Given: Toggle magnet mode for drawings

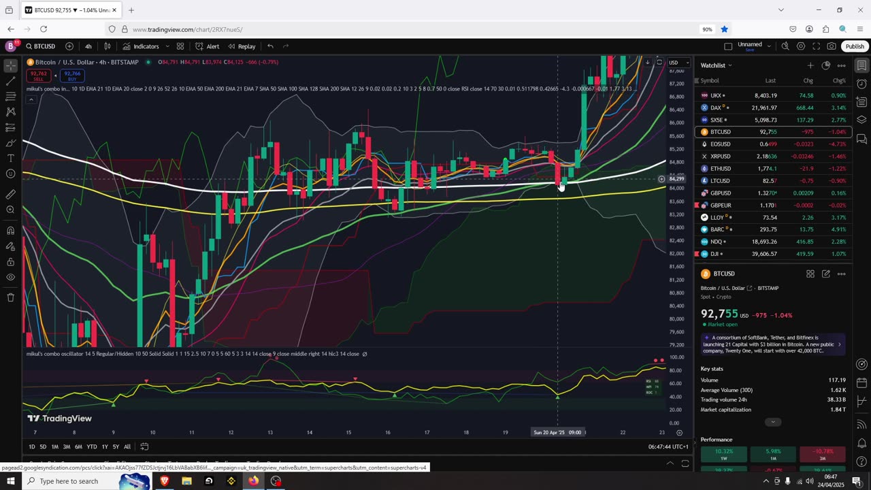Looking at the screenshot, I should pos(10,230).
